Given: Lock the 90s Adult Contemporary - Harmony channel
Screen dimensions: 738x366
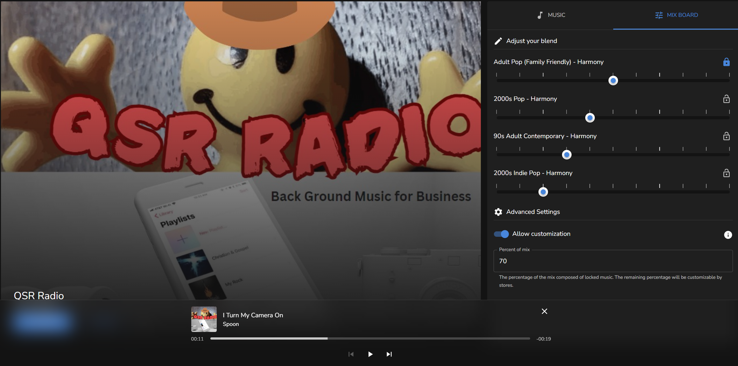Looking at the screenshot, I should click(x=726, y=136).
